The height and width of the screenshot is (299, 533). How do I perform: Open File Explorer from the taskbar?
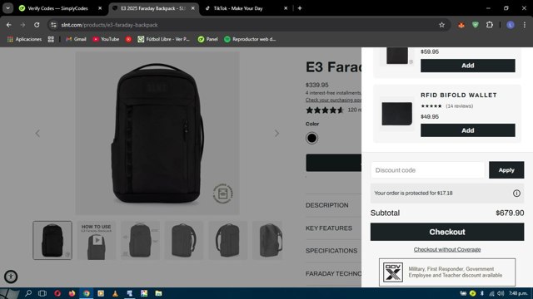(x=158, y=293)
